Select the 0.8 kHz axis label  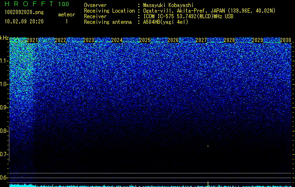tap(4, 131)
